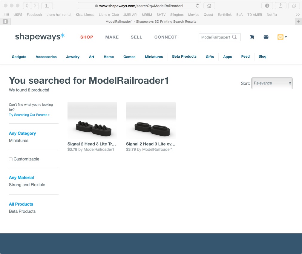Browse the Gadgets category

[19, 57]
